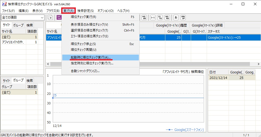Open the オプション(O) menu

click(105, 11)
